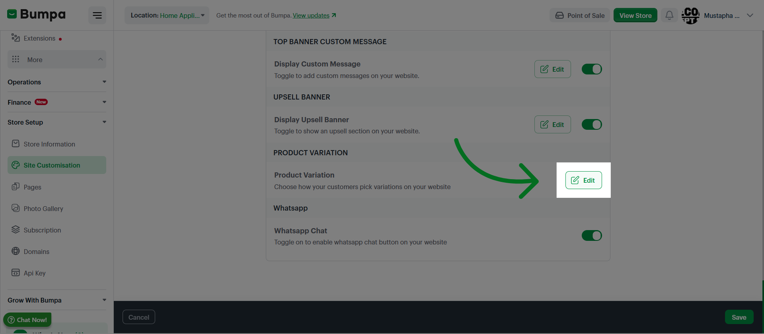764x334 pixels.
Task: Click the Chat Now! help button
Action: [x=27, y=320]
